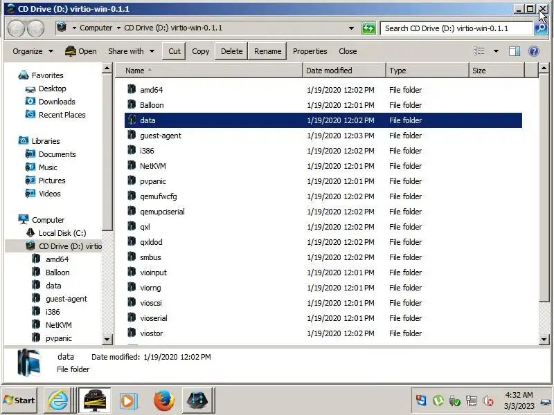554x415 pixels.
Task: Click the Explorer window taskbar button
Action: coord(94,400)
